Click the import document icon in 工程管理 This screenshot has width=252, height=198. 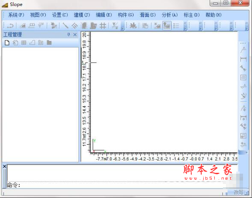15,43
